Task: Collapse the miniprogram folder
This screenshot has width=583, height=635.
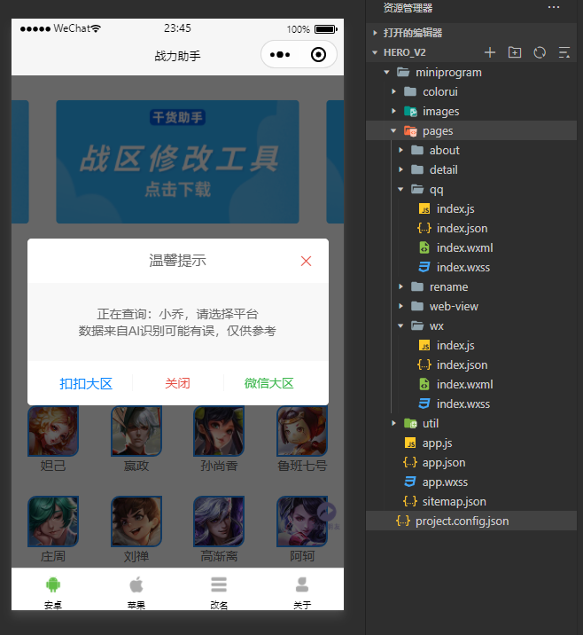Action: click(471, 73)
